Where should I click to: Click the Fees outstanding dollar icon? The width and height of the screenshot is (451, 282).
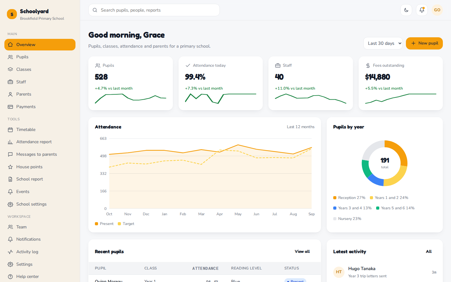pos(368,65)
